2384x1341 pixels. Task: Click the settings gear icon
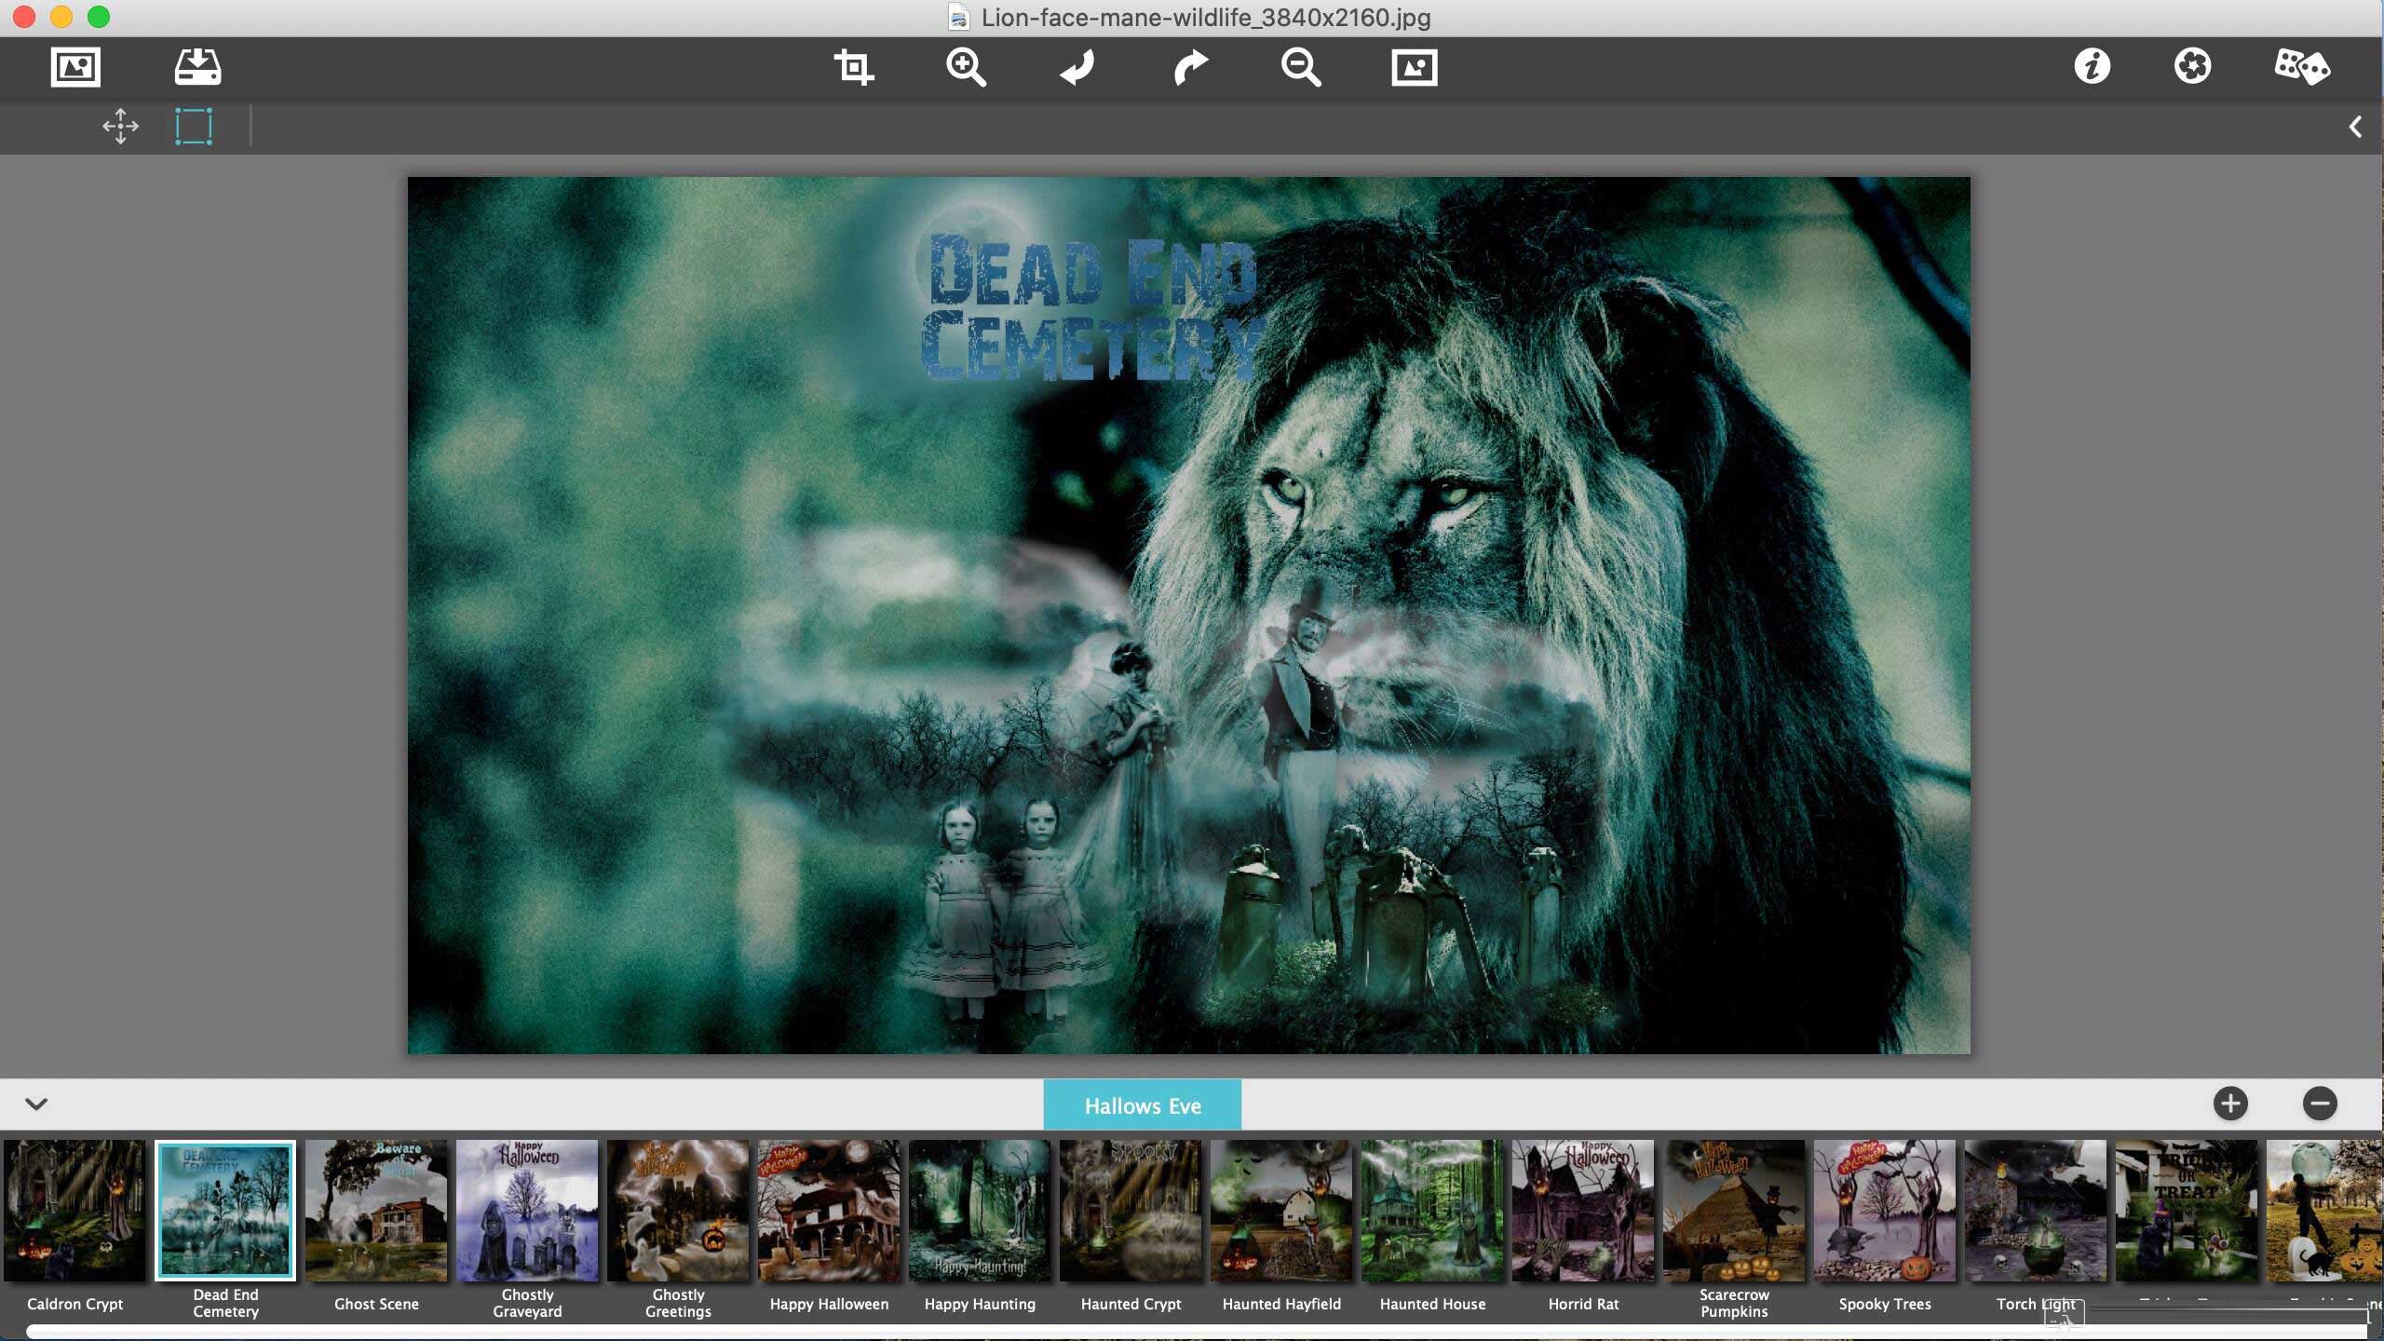pyautogui.click(x=2194, y=65)
